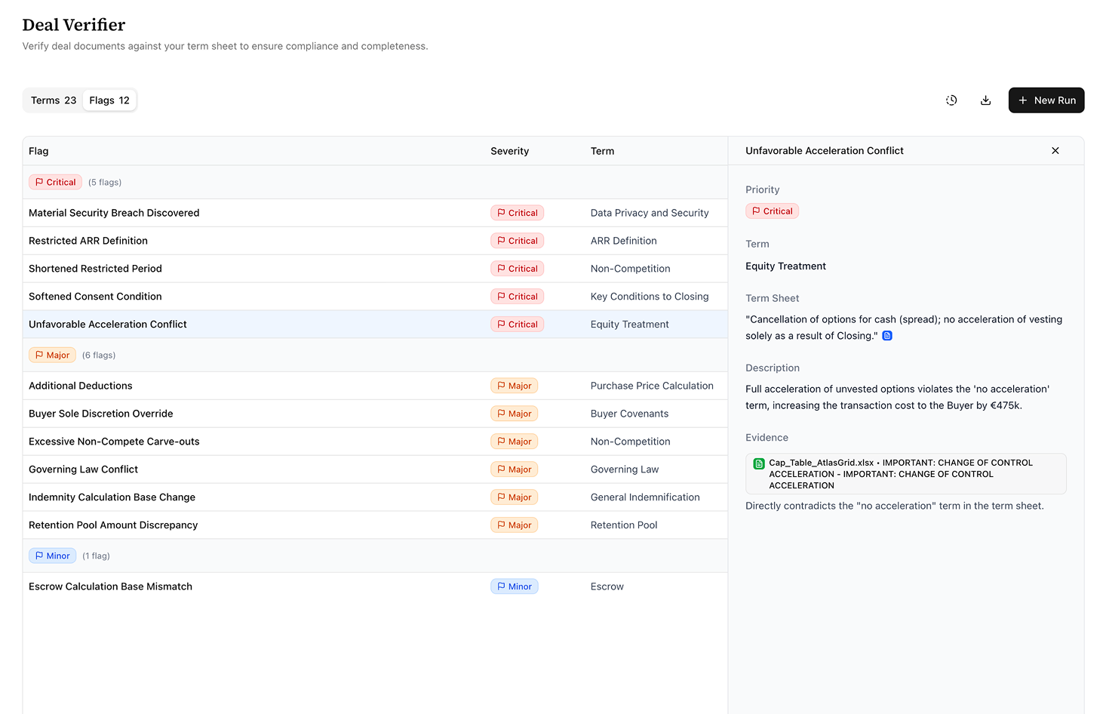Open the Cap_Table_AtlasGrid.xlsx evidence card
Screen dimensions: 1106x714
tap(905, 474)
